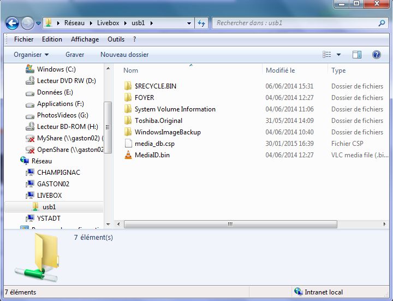Select Livebox in the address breadcrumb
This screenshot has width=393, height=301.
pyautogui.click(x=108, y=23)
